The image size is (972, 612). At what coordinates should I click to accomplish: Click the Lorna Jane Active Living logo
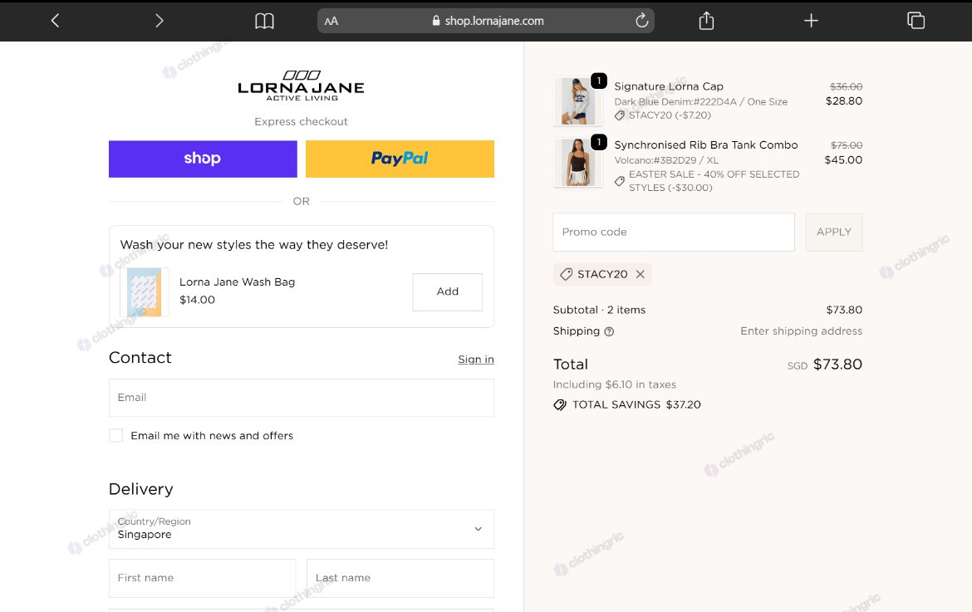tap(302, 86)
